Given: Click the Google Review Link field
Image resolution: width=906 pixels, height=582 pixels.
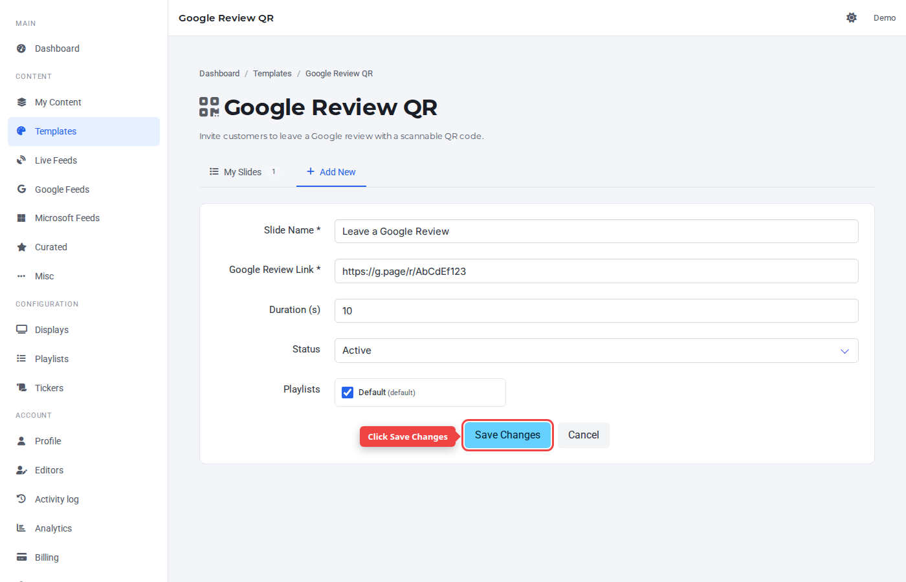Looking at the screenshot, I should point(596,271).
